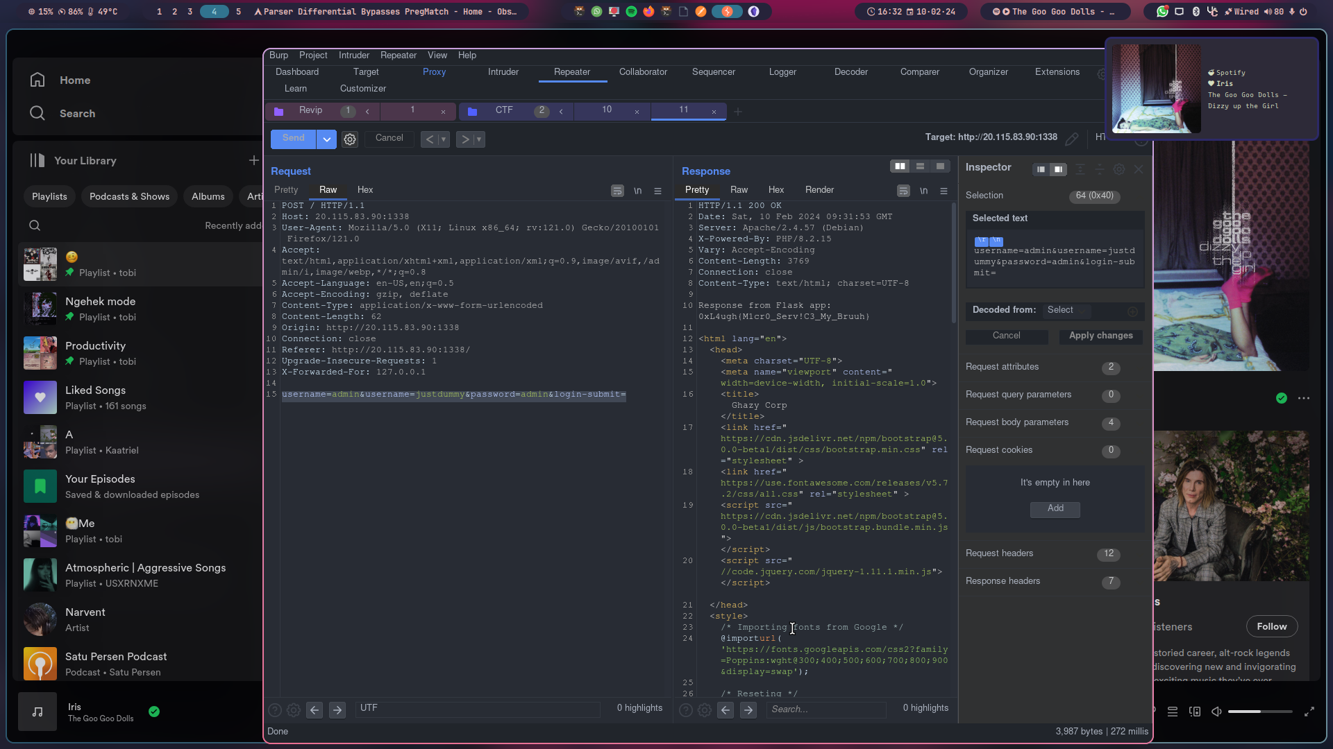Switch to the Proxy tool tab
Image resolution: width=1333 pixels, height=749 pixels.
point(434,72)
